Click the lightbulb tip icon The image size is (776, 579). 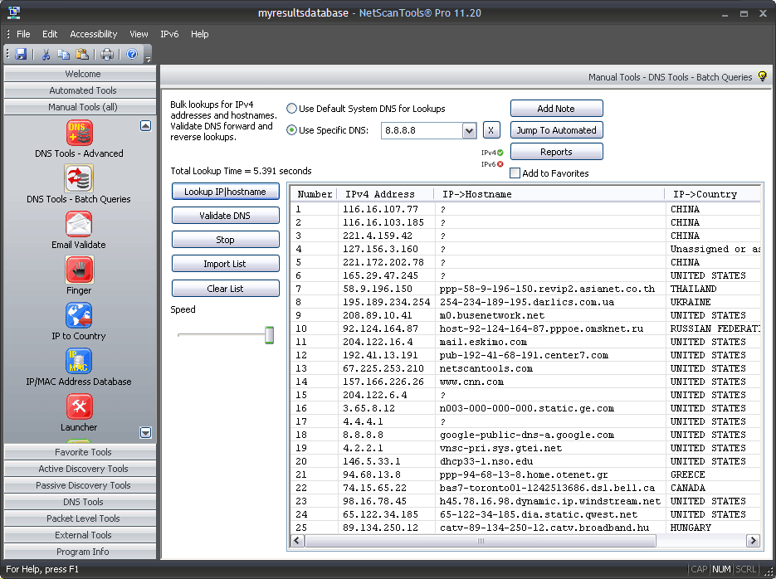(762, 76)
